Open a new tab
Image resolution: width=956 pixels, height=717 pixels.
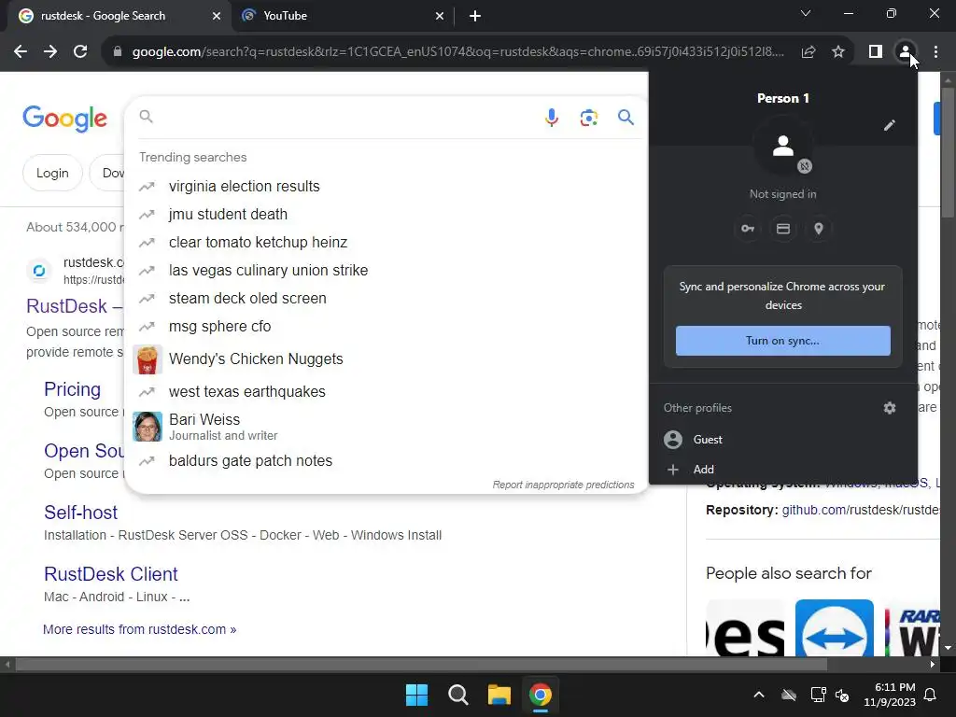coord(475,16)
